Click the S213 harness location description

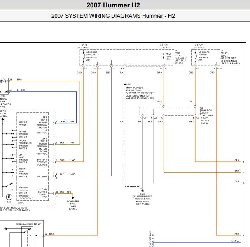coord(140,93)
